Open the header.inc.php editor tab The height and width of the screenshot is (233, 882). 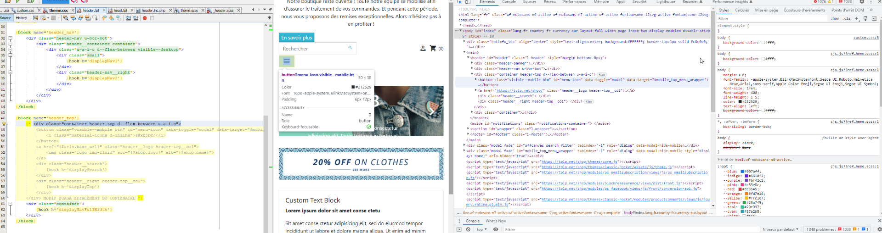pyautogui.click(x=153, y=10)
